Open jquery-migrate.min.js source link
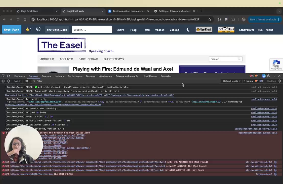The image size is (283, 184). pos(256,129)
